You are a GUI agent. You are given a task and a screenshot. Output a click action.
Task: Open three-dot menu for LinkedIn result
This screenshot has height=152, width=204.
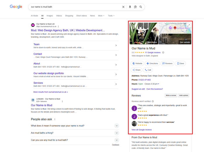click(62, 101)
